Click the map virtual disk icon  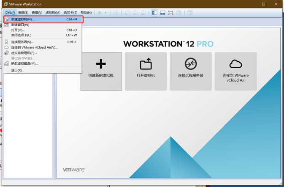click(7, 63)
